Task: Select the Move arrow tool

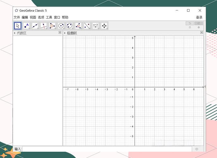Action: 18,26
